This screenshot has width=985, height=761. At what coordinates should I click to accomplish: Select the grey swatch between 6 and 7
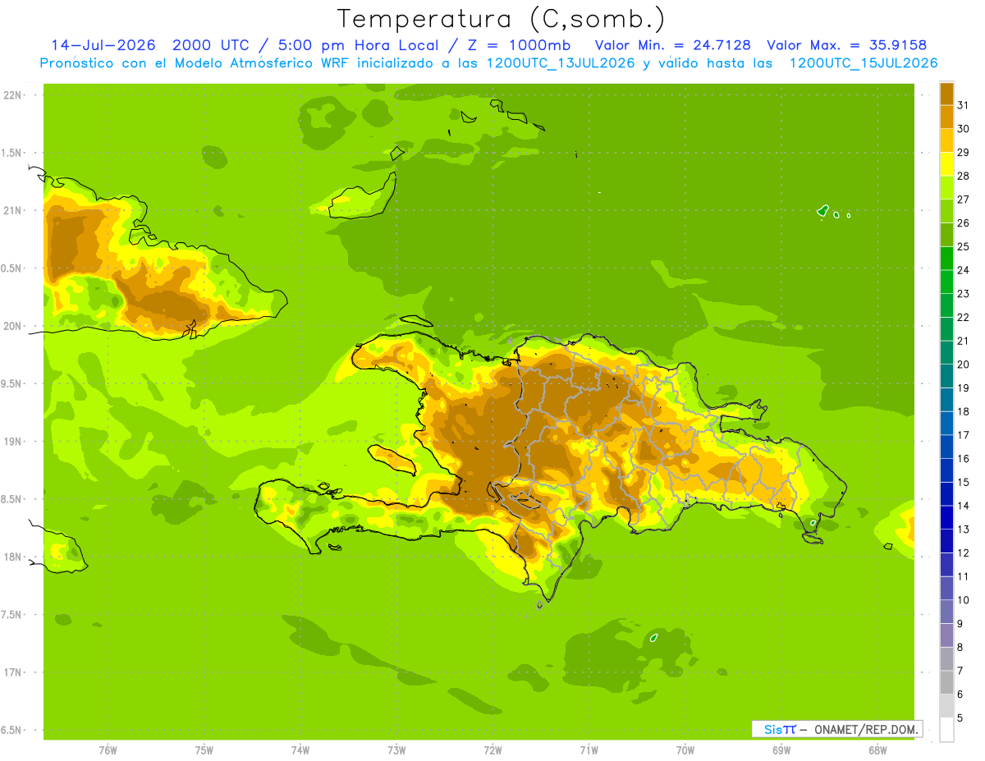point(946,682)
